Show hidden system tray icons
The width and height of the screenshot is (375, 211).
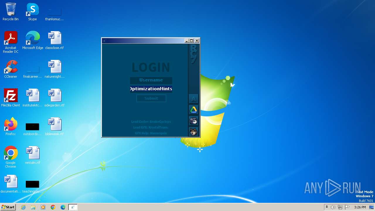point(327,207)
